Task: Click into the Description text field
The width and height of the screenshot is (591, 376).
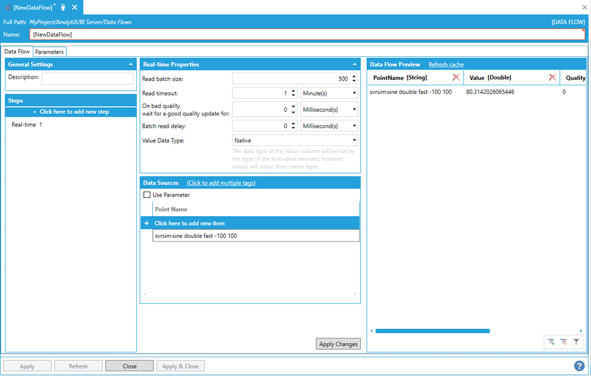Action: (87, 79)
